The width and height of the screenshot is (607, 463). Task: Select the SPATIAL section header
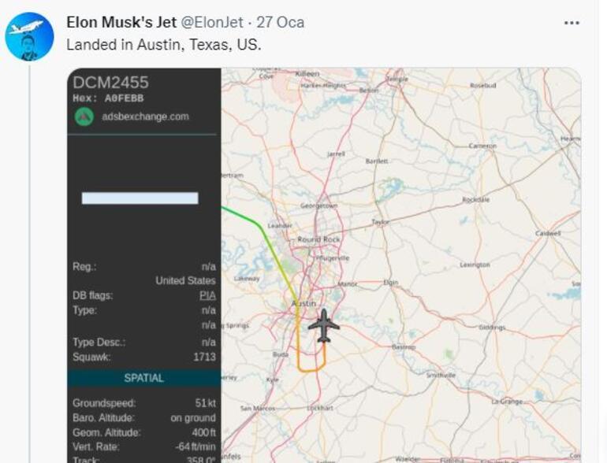pos(143,378)
